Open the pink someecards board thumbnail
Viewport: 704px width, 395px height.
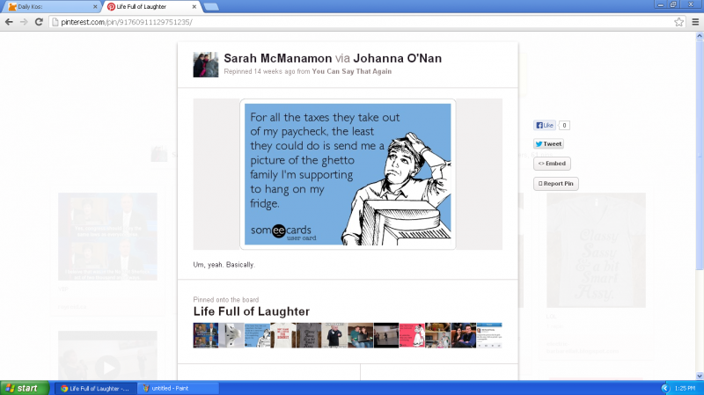pyautogui.click(x=412, y=335)
